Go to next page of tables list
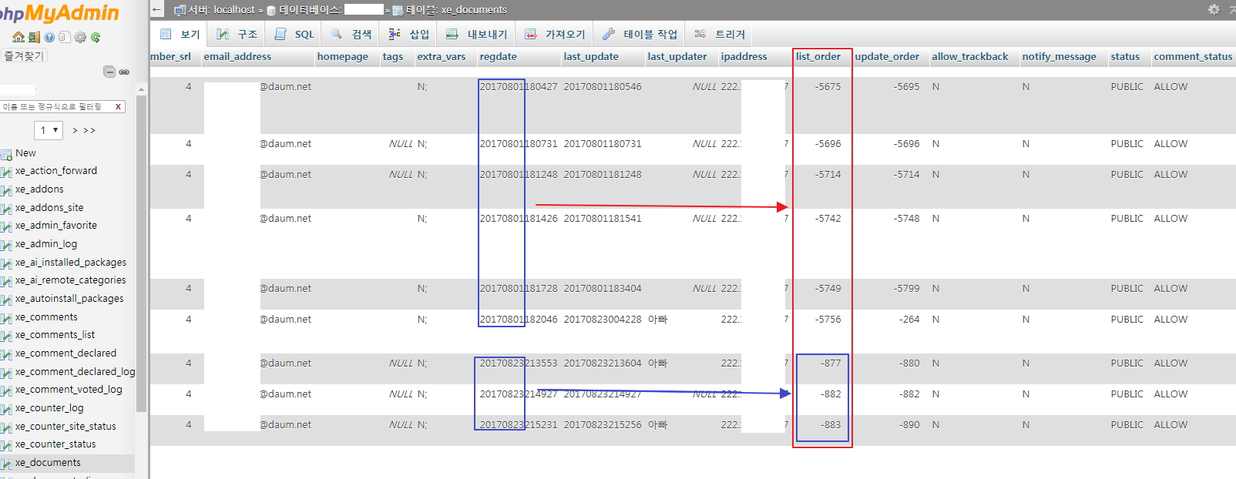 pyautogui.click(x=76, y=130)
